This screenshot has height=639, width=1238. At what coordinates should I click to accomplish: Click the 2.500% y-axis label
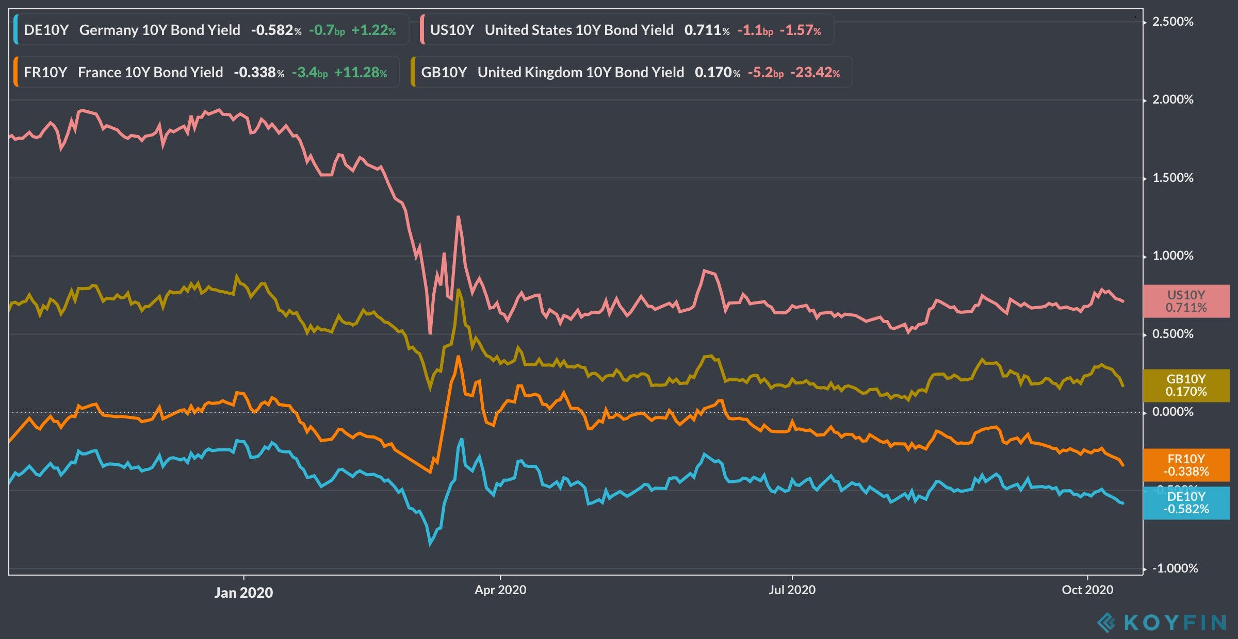[x=1172, y=22]
